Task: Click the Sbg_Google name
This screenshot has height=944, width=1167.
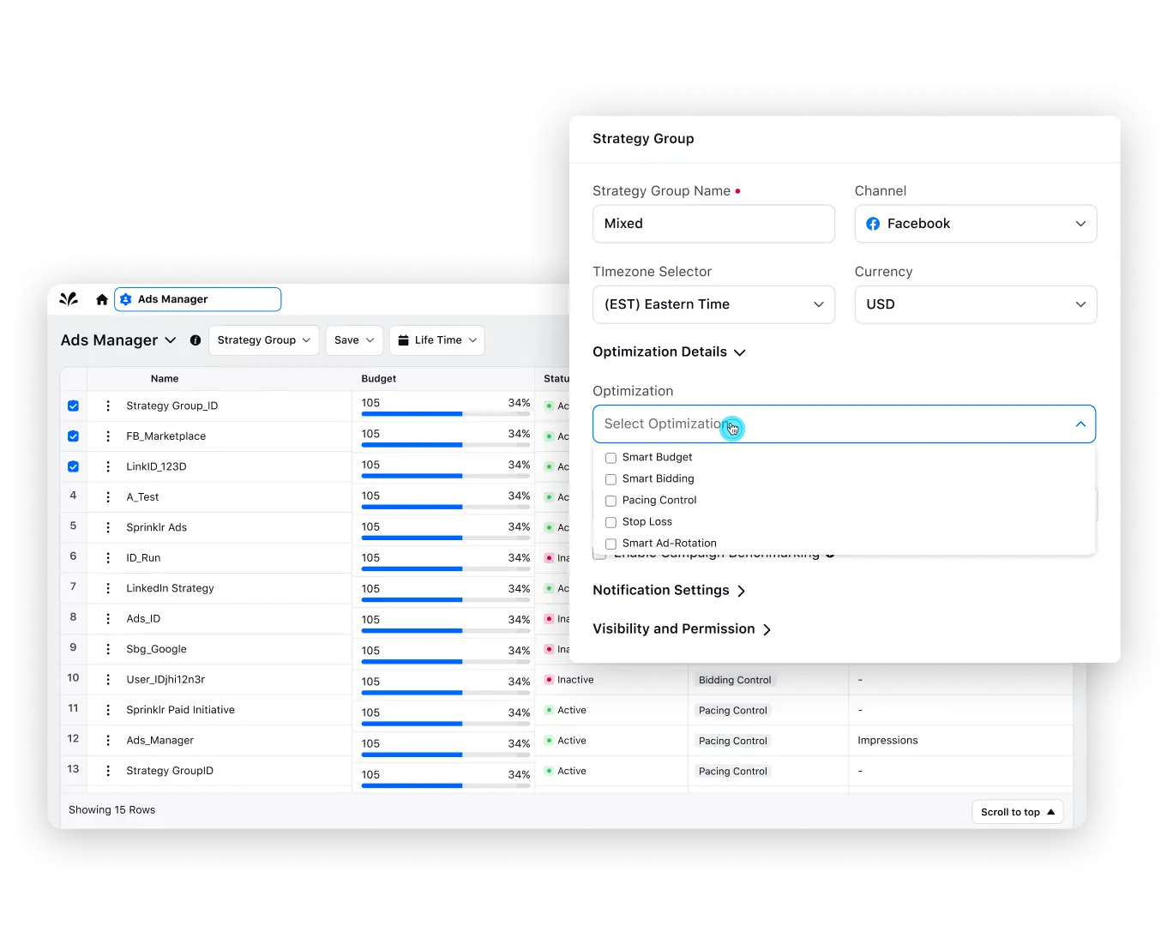Action: pyautogui.click(x=156, y=649)
